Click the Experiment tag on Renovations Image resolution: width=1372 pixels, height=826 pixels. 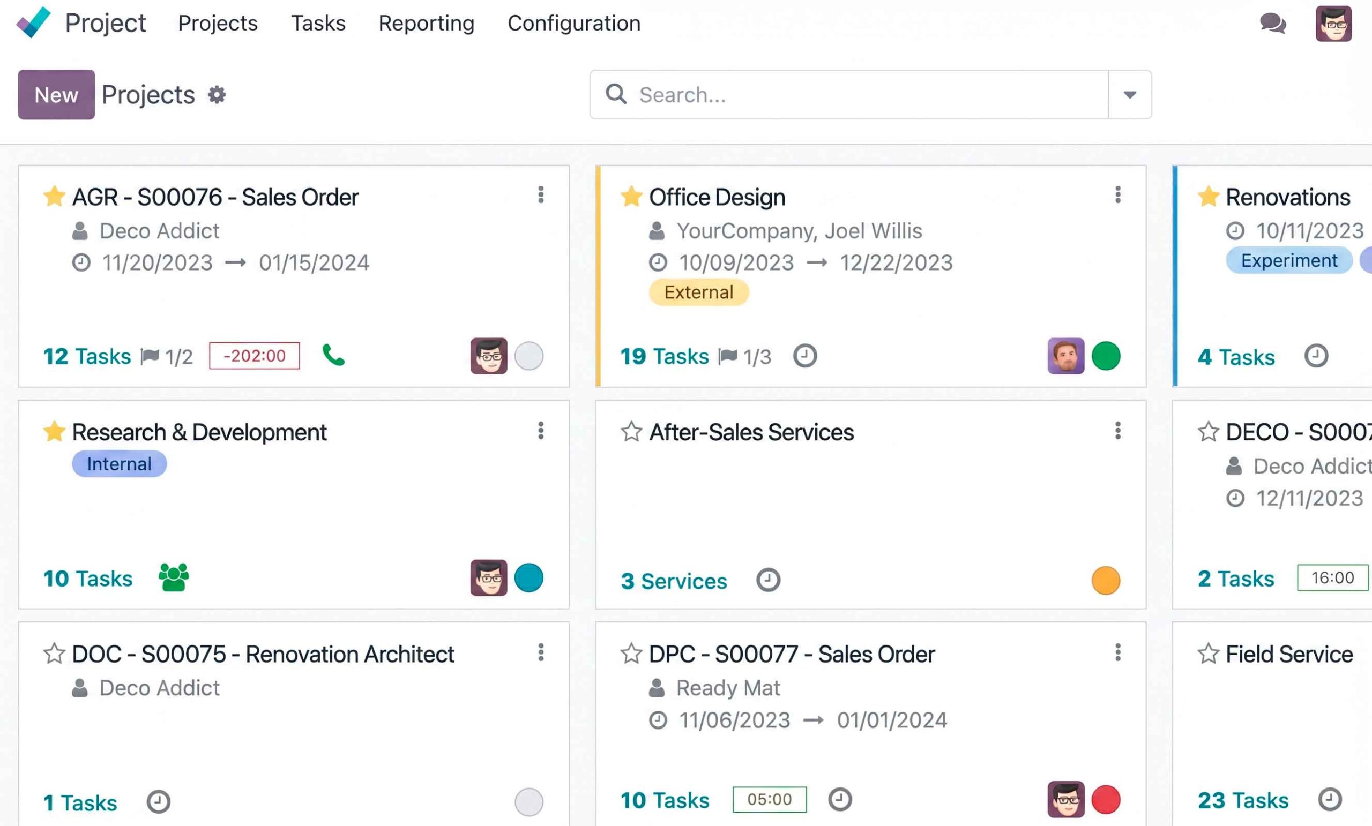tap(1289, 260)
